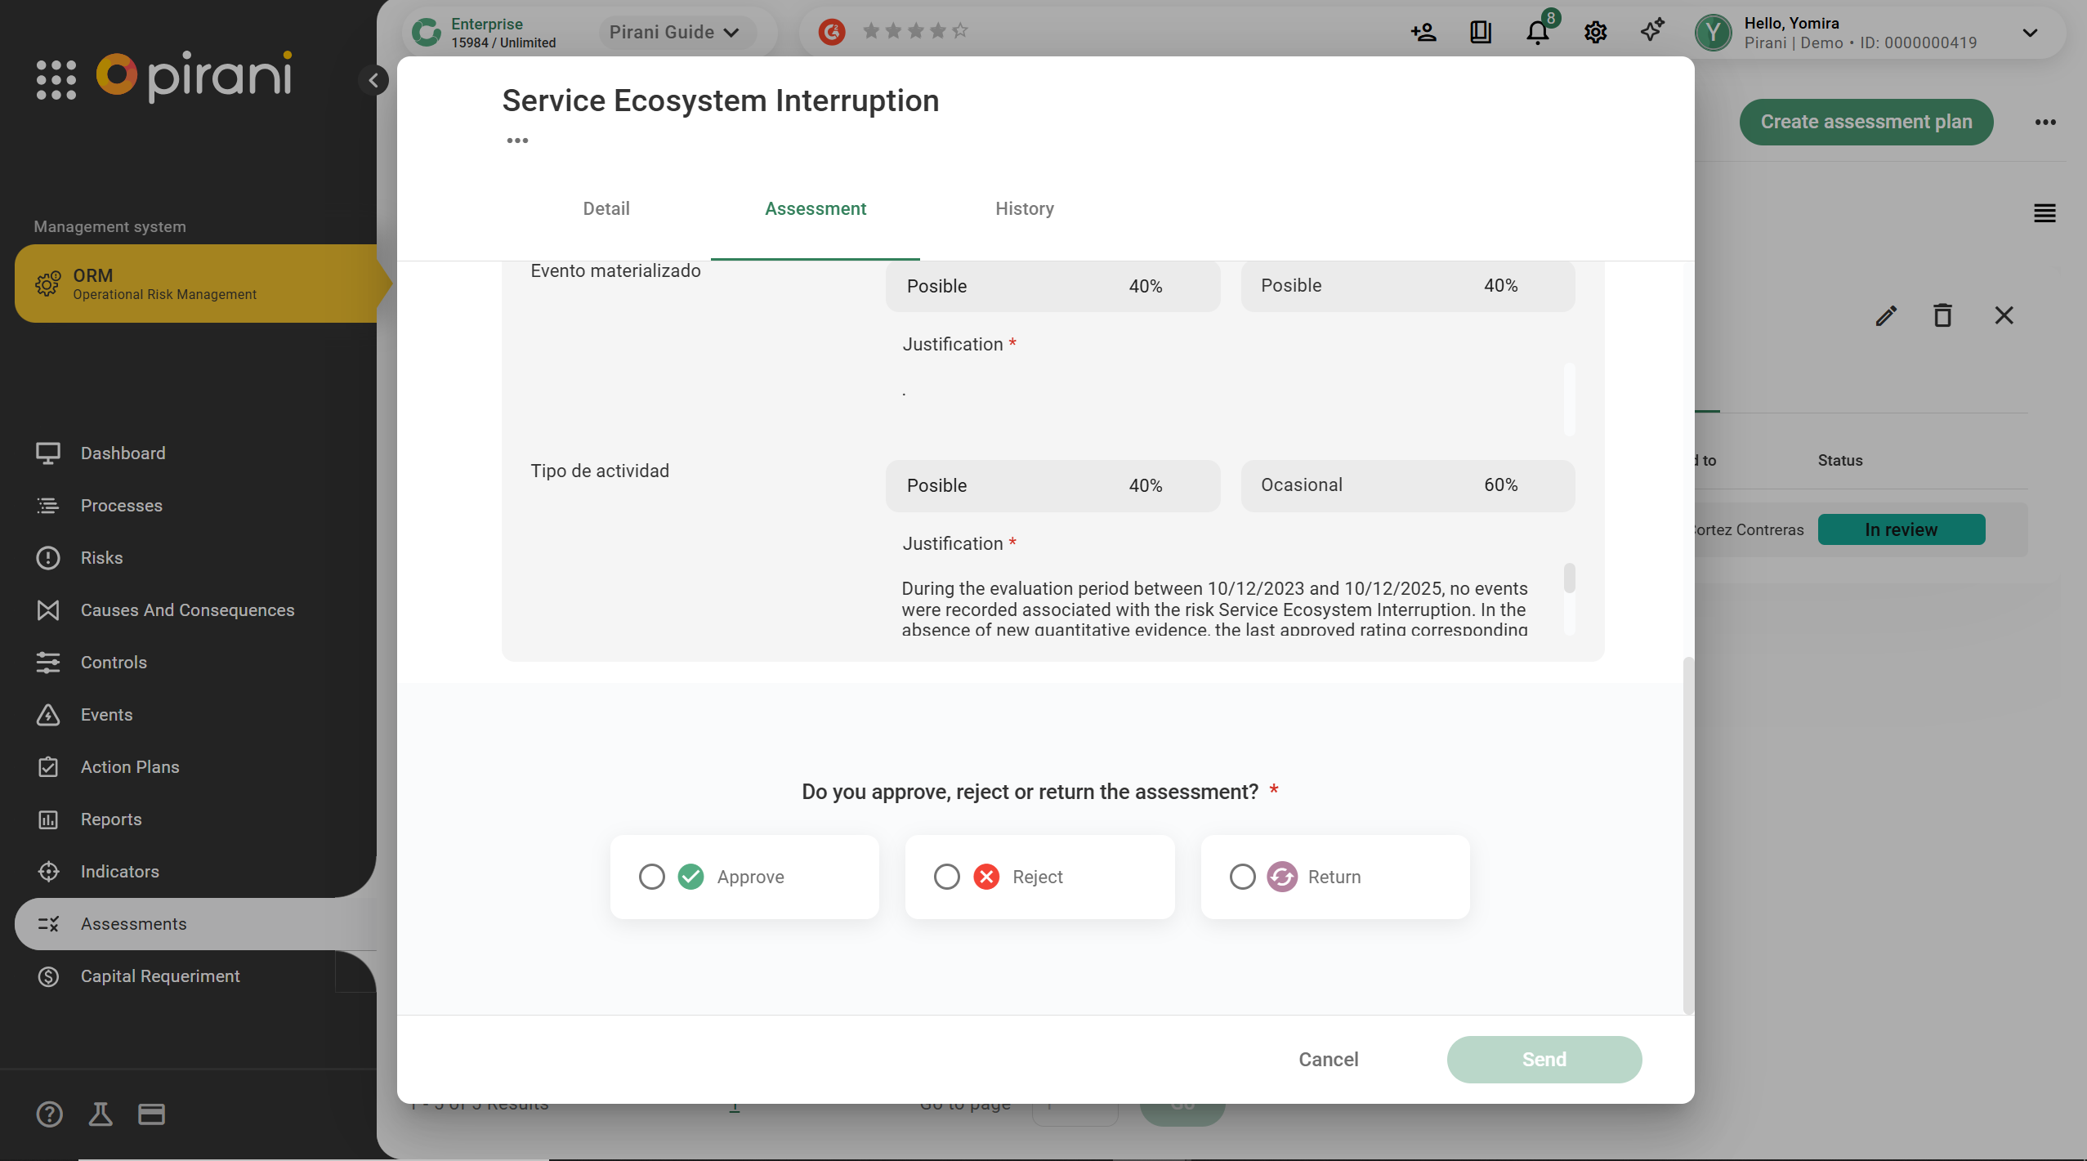
Task: Click the fourth rating star
Action: coord(938,31)
